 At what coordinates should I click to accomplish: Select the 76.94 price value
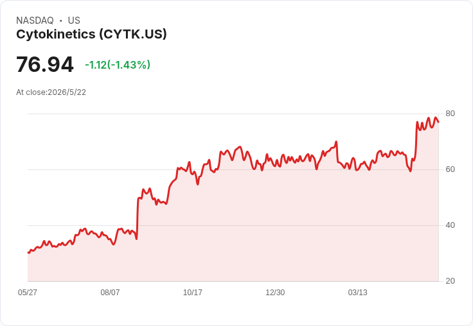[x=44, y=64]
